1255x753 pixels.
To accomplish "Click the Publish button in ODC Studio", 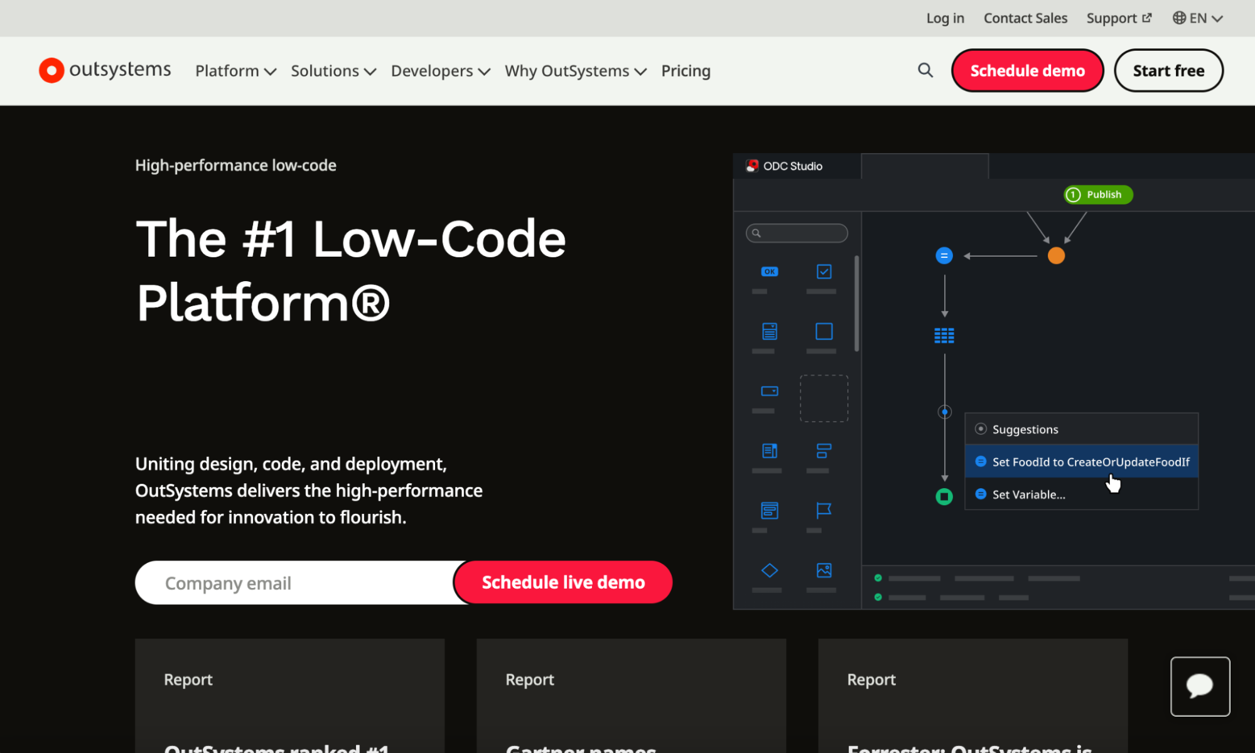I will point(1096,195).
